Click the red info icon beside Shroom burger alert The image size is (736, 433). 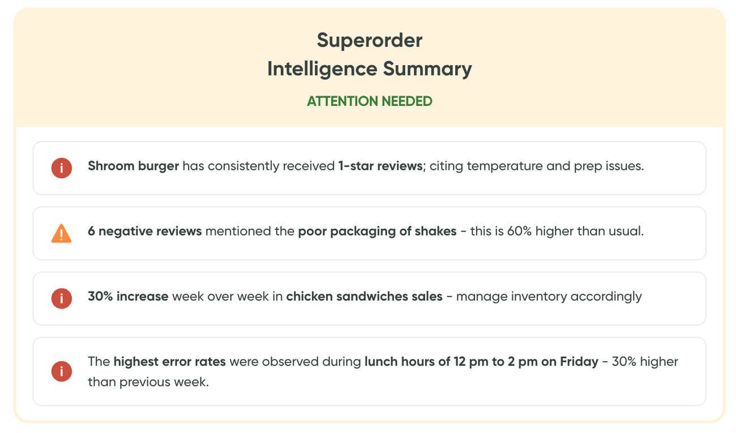coord(62,168)
